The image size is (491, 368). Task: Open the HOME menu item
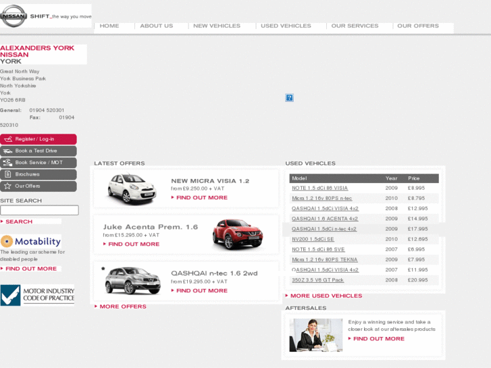[109, 26]
